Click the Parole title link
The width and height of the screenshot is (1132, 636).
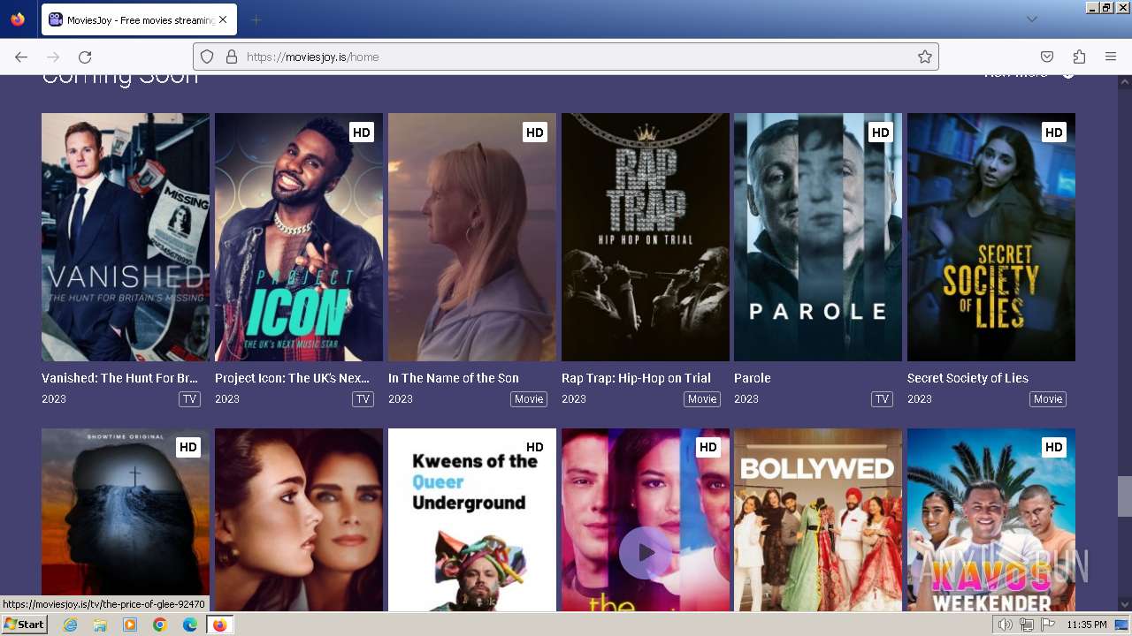(753, 378)
